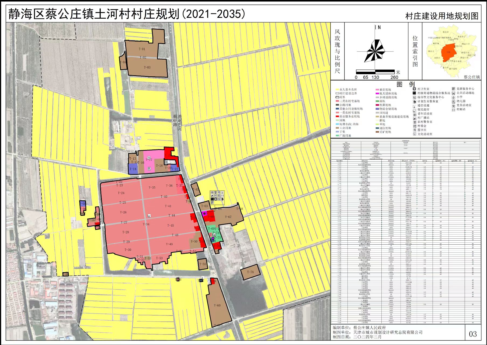Screen dimensions: 487x345
Task: Click the 文化活动室 legend icon
Action: pyautogui.click(x=415, y=134)
